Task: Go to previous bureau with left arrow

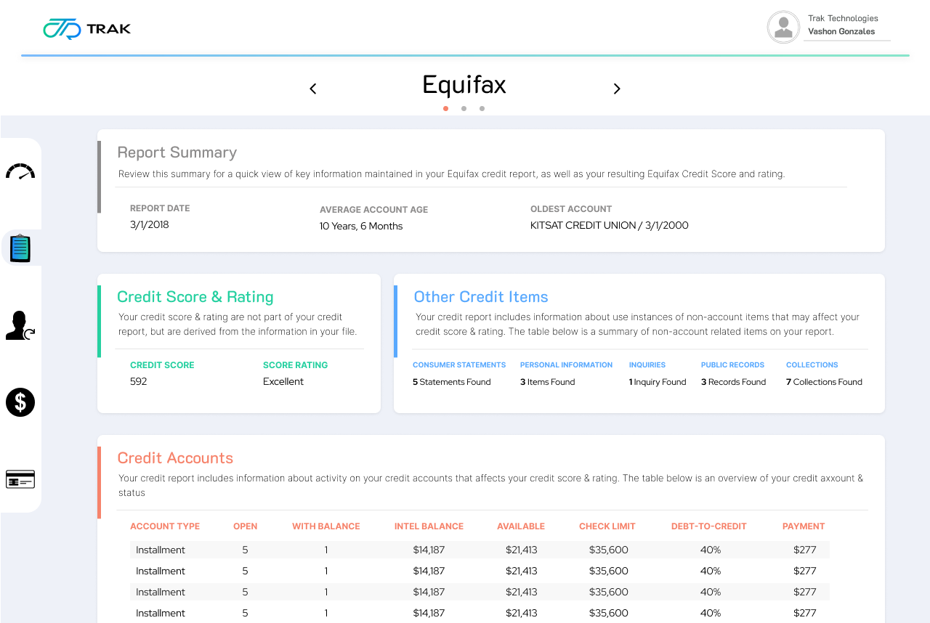Action: point(313,89)
